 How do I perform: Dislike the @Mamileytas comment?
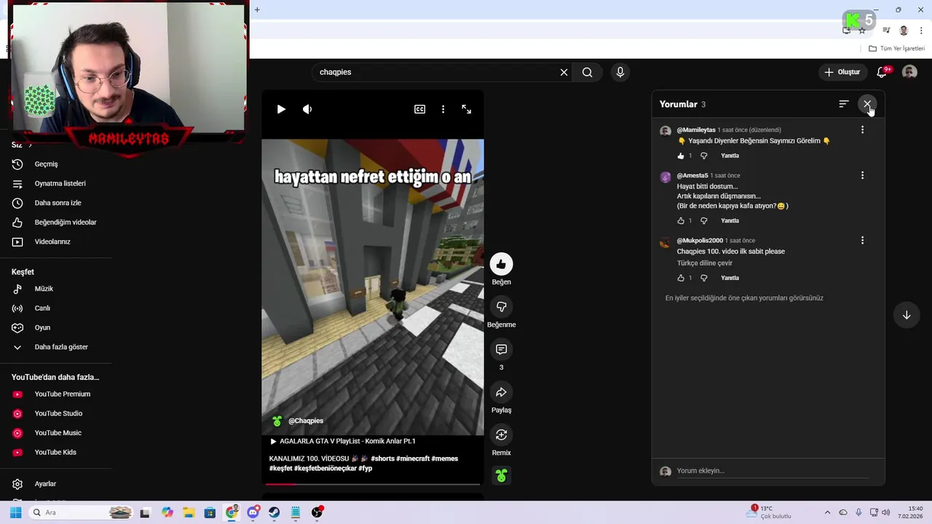tap(703, 156)
